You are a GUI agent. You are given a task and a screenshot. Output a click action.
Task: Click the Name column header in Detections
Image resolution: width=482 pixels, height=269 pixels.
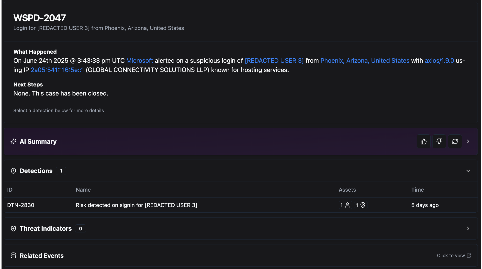click(83, 190)
